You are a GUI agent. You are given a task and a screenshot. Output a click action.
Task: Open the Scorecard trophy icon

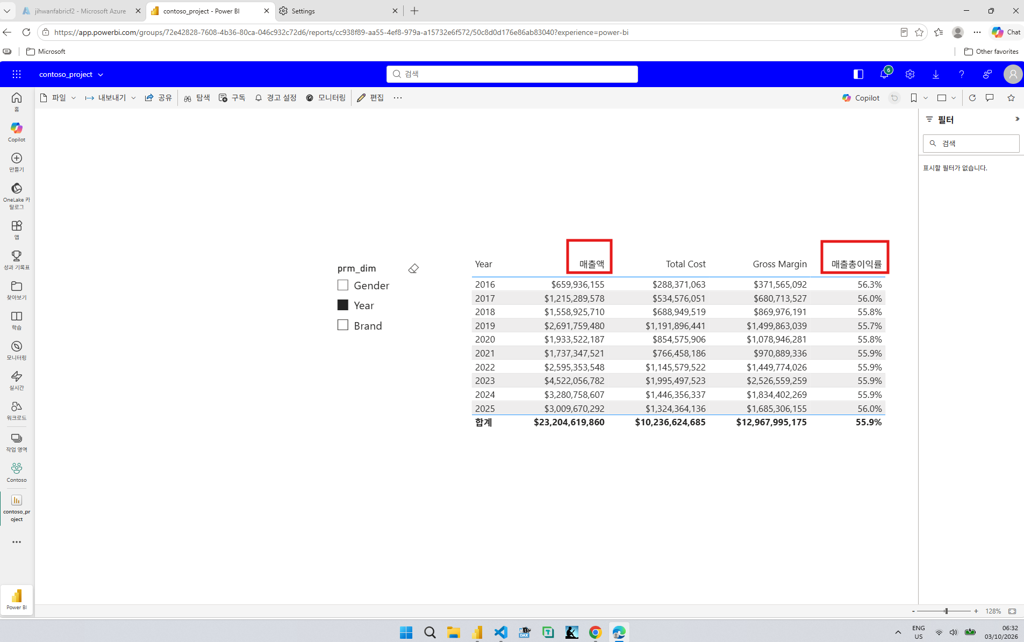(x=17, y=260)
